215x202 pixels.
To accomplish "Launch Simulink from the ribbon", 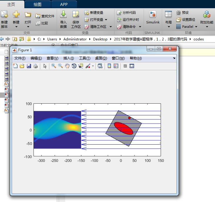I will (x=153, y=17).
